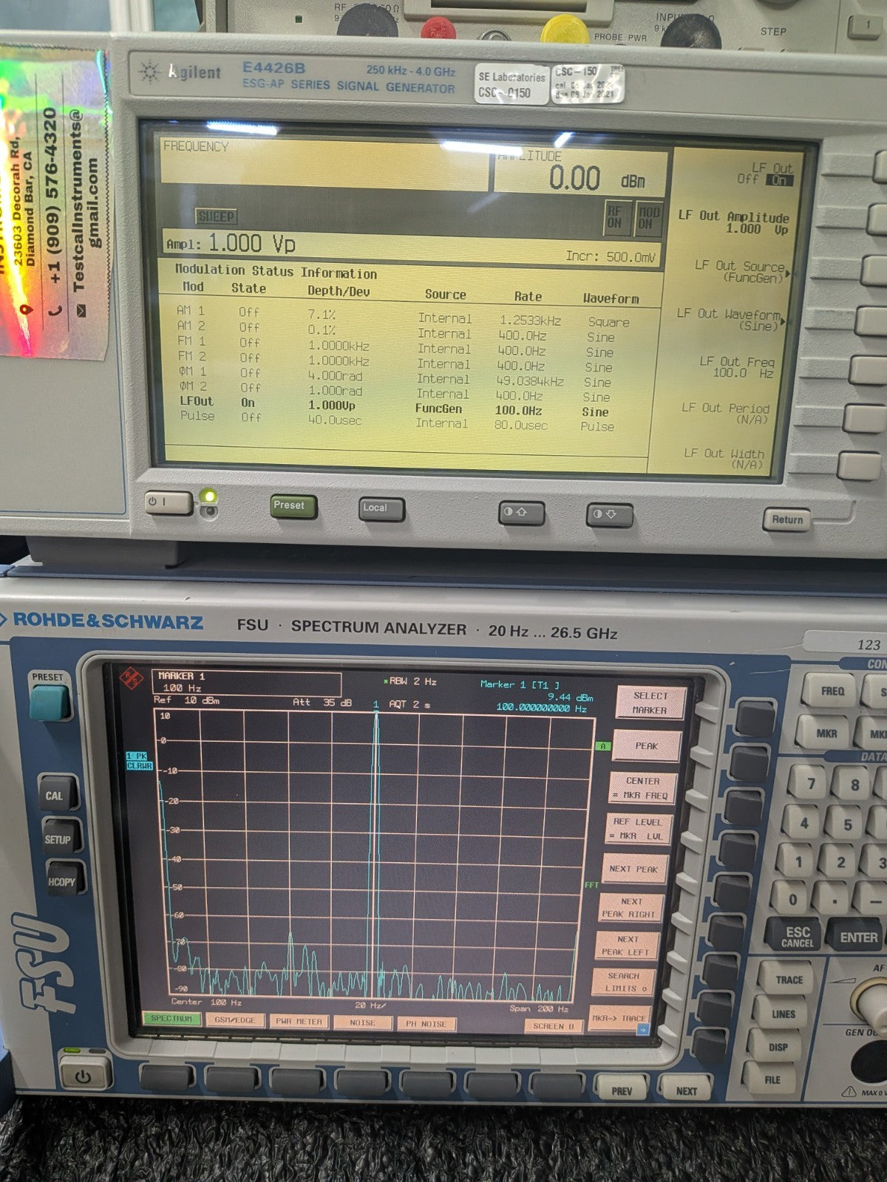Select LF Out Amplitude 1.000 Vp softkey
The height and width of the screenshot is (1182, 887).
click(733, 222)
